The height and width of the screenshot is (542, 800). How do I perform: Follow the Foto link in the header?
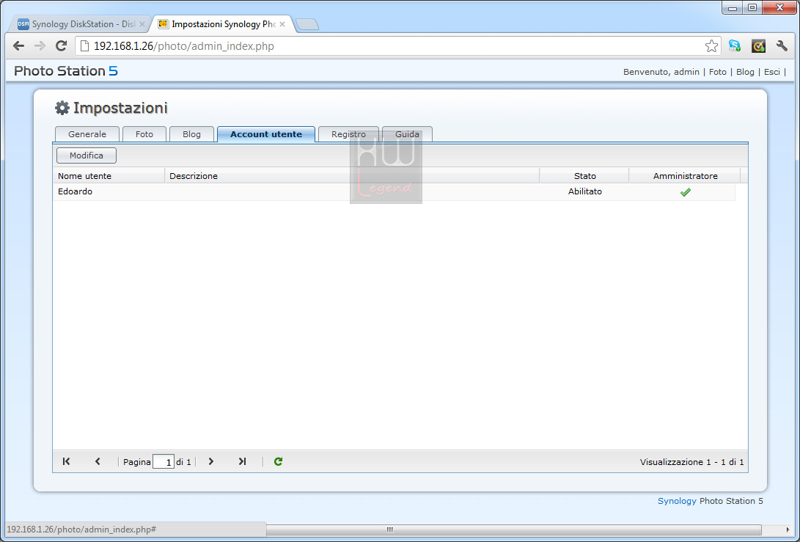point(717,72)
